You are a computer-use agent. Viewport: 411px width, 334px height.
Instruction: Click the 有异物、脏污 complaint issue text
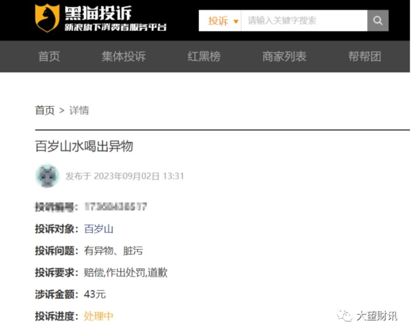pyautogui.click(x=113, y=251)
